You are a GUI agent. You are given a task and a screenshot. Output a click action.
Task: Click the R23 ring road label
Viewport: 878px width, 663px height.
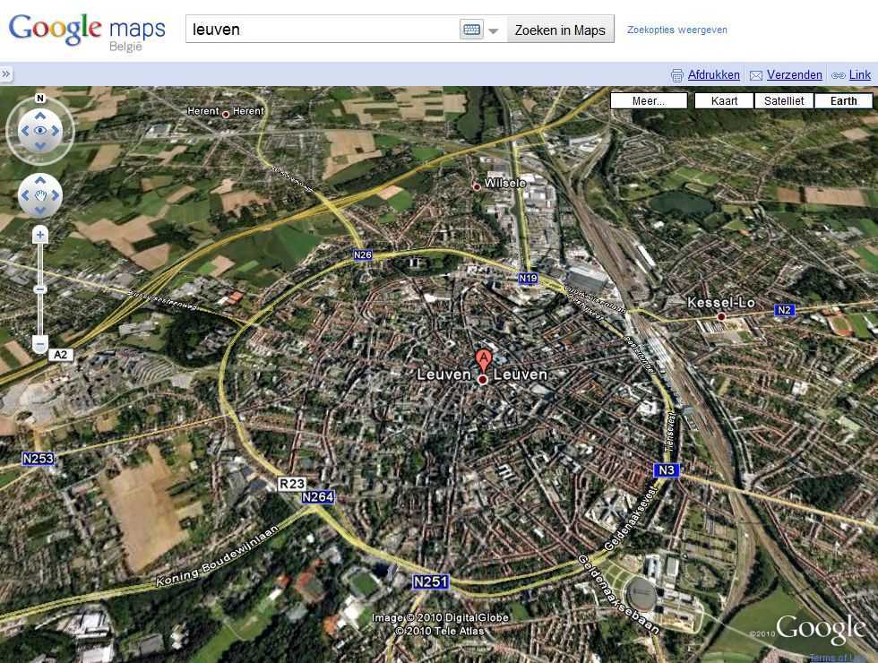point(292,484)
